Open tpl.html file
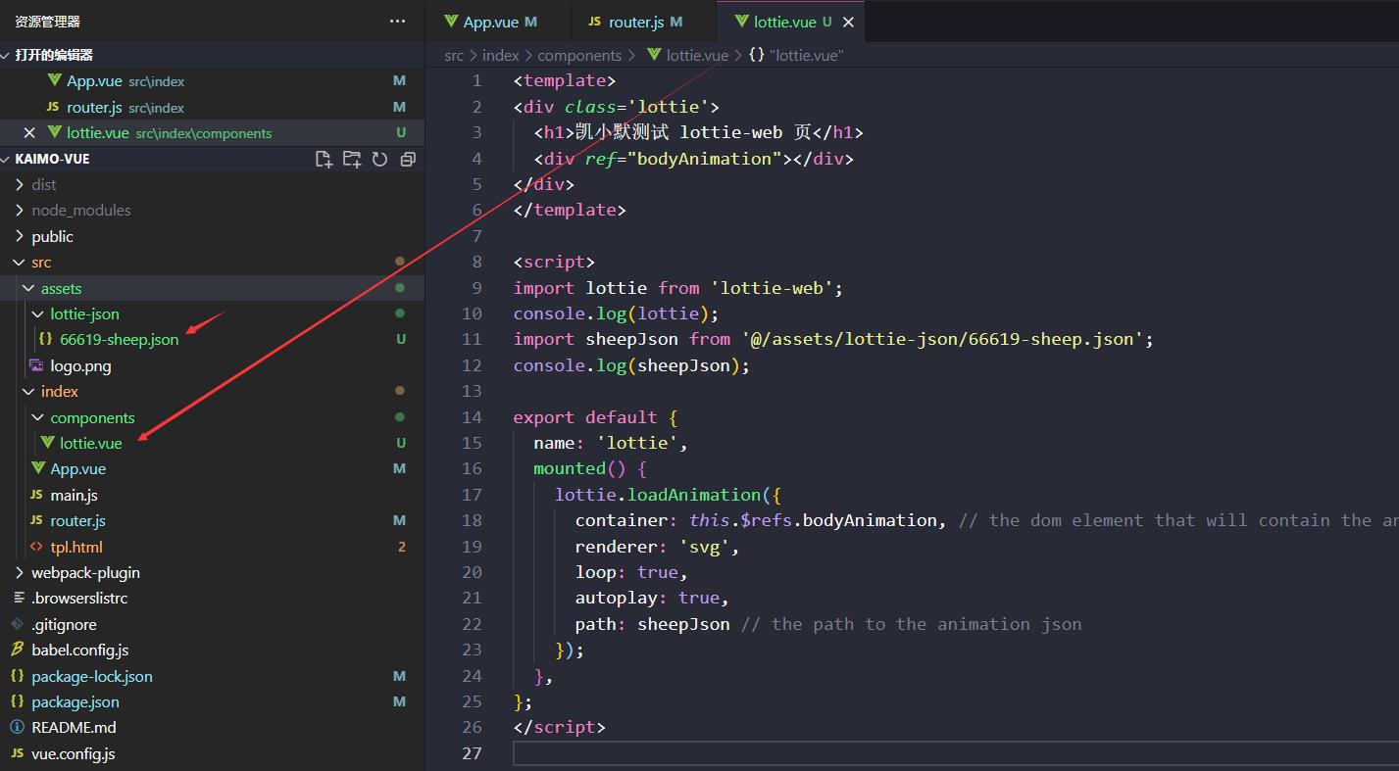The height and width of the screenshot is (771, 1399). pos(212,547)
